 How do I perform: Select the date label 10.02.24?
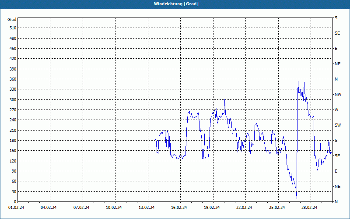coord(114,208)
